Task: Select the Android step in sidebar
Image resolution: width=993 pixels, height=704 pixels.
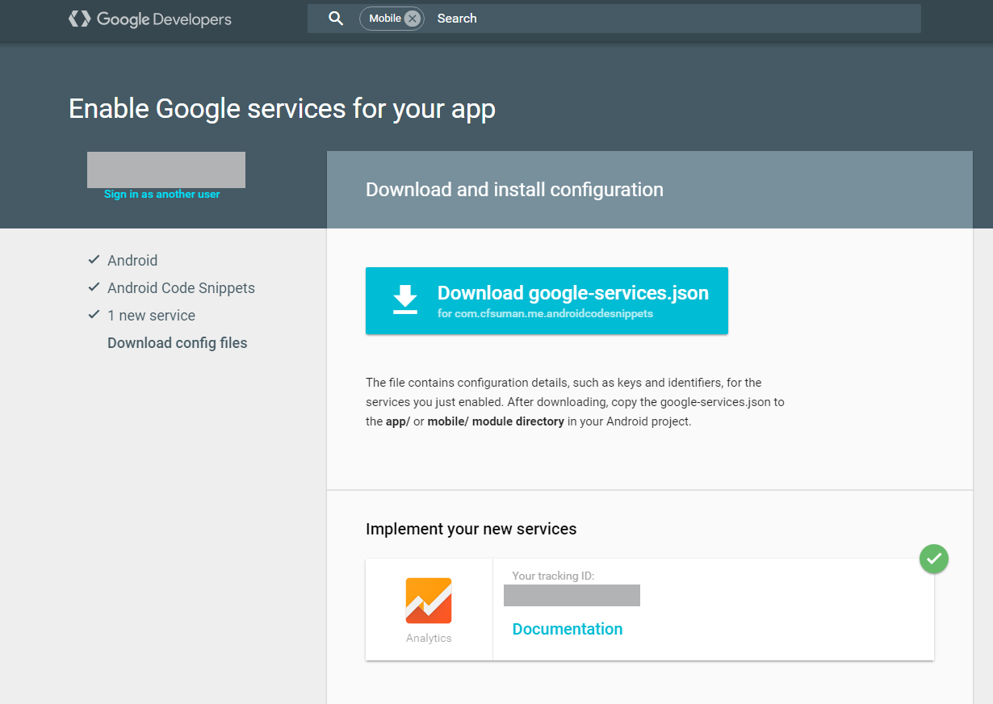Action: coord(132,261)
